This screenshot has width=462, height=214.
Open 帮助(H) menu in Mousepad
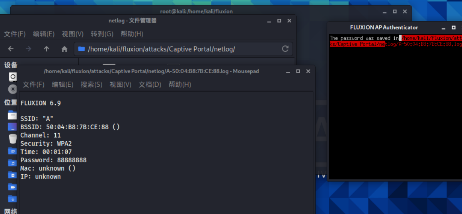pyautogui.click(x=180, y=85)
